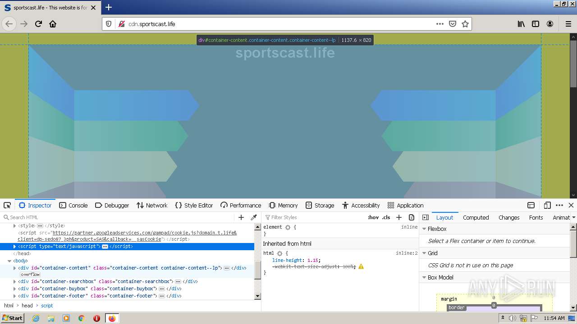This screenshot has height=324, width=577.
Task: Open a new browser tab
Action: pos(109,7)
